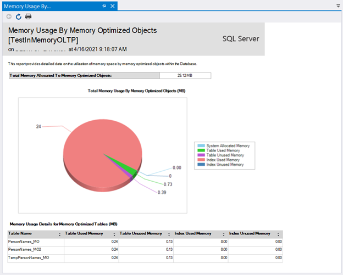Click the back navigation arrow icon
The height and width of the screenshot is (275, 343).
tap(9, 16)
